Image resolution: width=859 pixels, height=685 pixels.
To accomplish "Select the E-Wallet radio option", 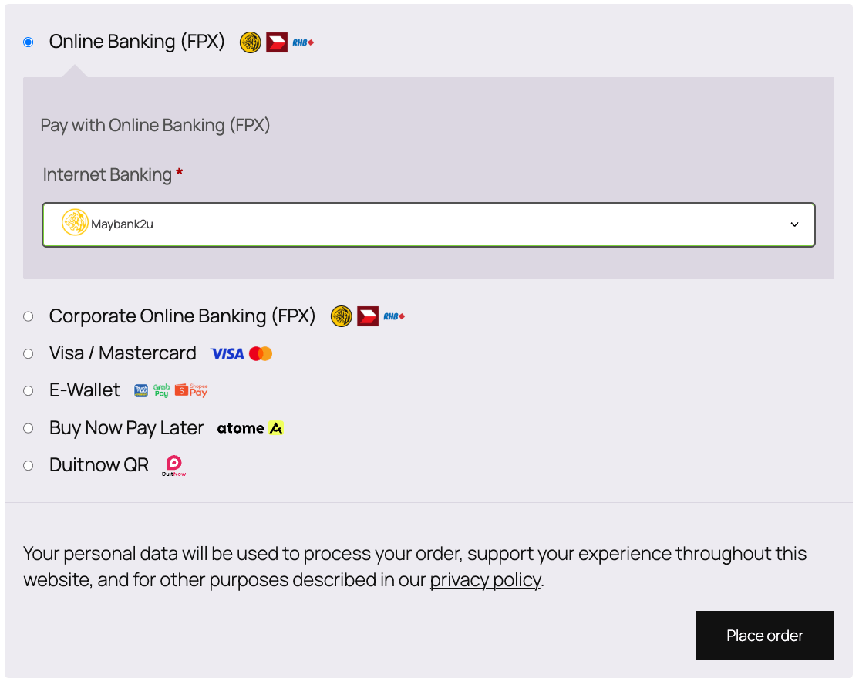I will (29, 390).
